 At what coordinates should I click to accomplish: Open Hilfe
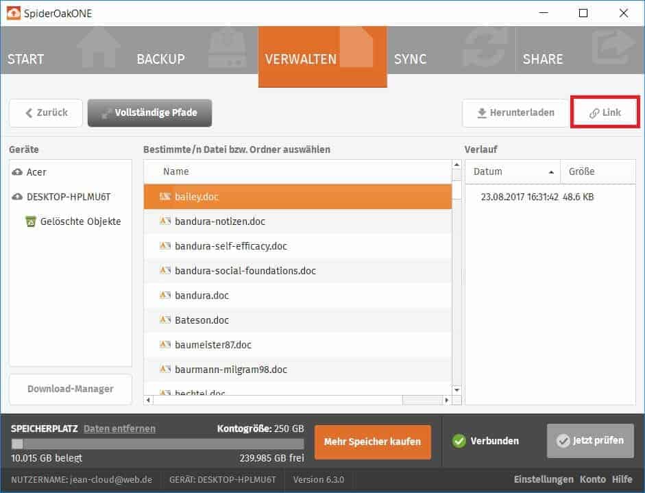pos(622,479)
